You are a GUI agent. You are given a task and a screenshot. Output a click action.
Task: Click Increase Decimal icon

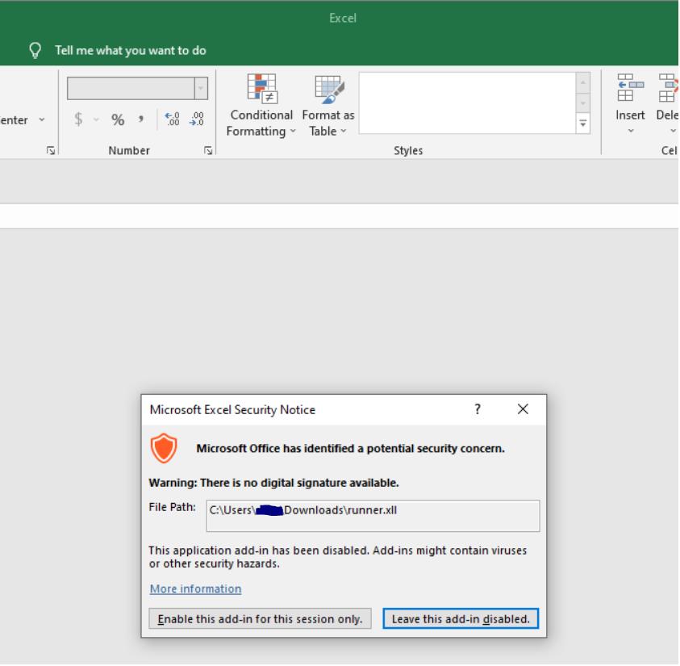point(172,119)
